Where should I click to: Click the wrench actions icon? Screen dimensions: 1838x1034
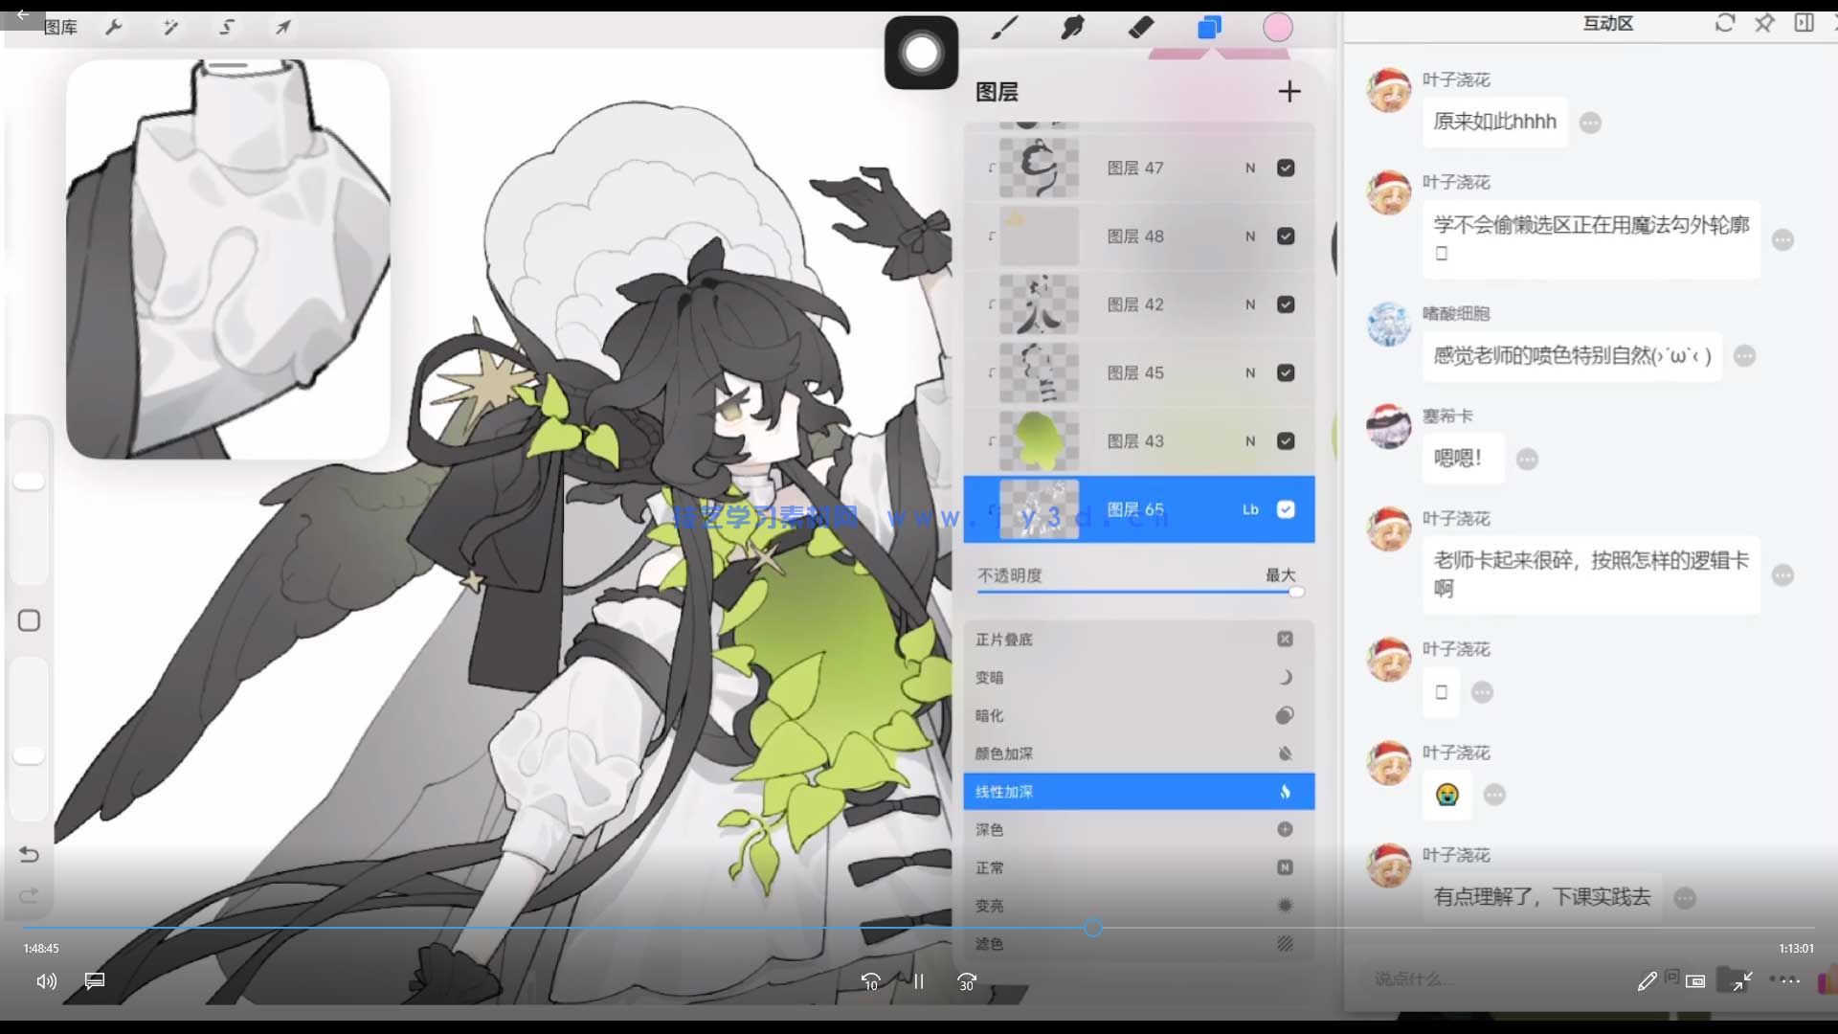(114, 28)
